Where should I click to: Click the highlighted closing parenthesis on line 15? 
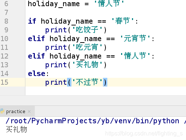coord(105,82)
